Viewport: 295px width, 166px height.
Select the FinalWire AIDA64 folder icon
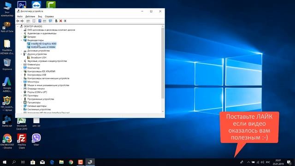point(7,47)
